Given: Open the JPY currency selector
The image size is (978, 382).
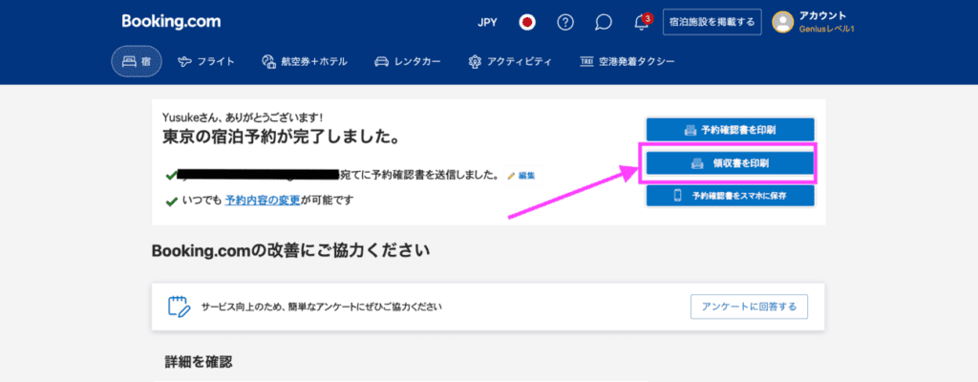Looking at the screenshot, I should (488, 22).
